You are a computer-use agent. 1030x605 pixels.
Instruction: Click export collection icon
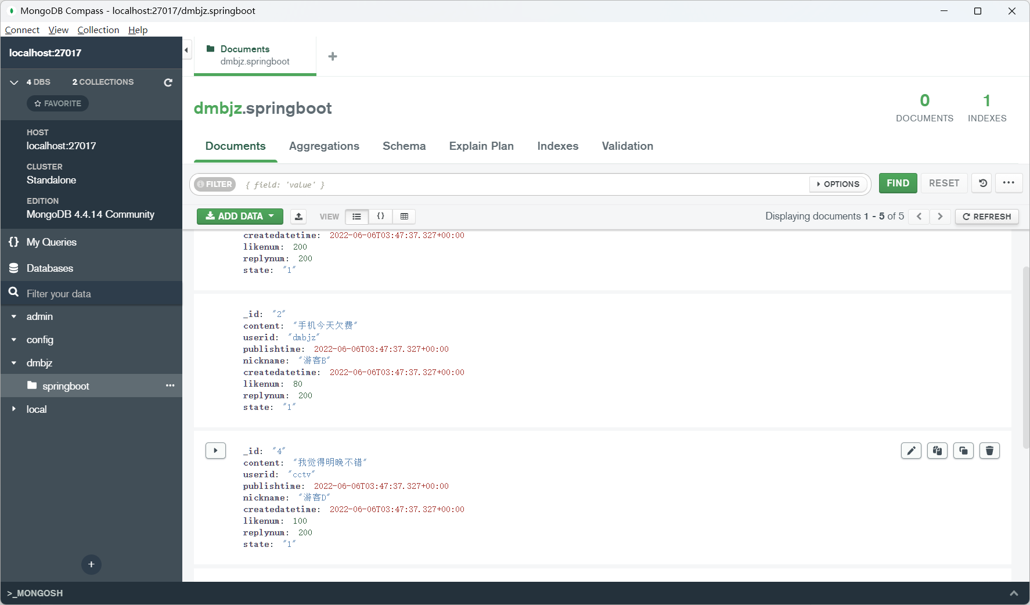pos(298,216)
